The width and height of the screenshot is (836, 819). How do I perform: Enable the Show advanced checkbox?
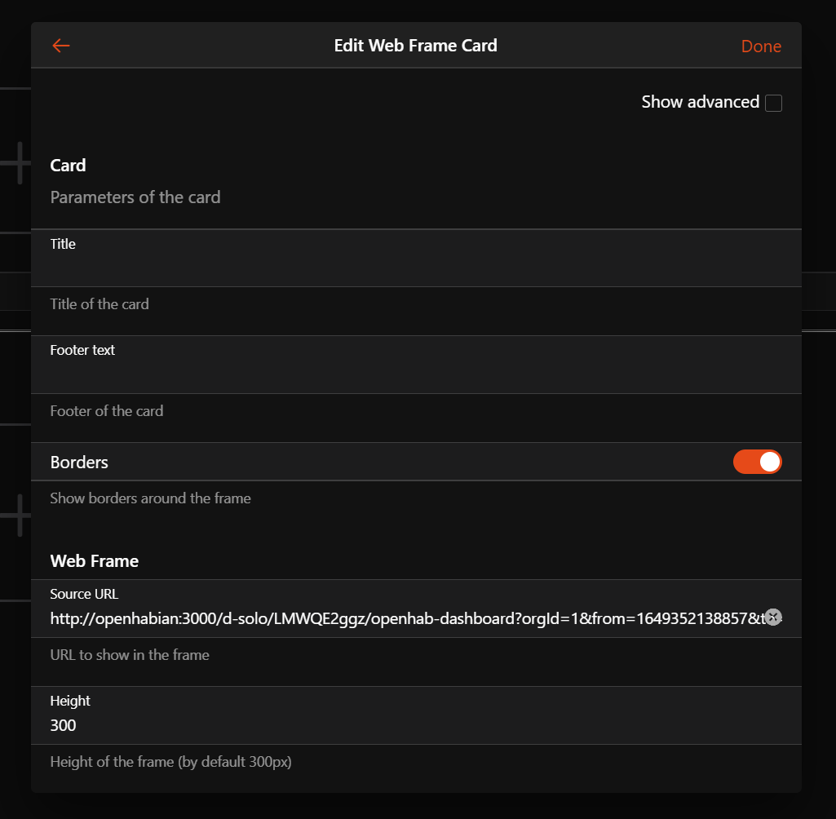click(x=773, y=103)
